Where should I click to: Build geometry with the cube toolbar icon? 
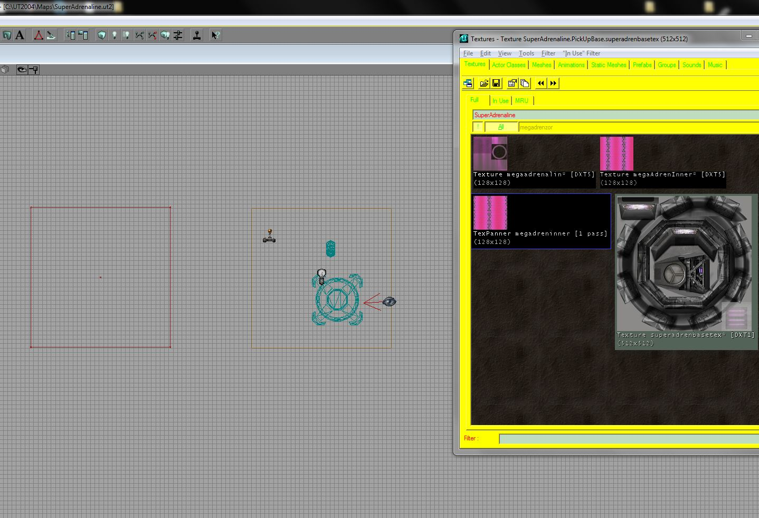(101, 35)
